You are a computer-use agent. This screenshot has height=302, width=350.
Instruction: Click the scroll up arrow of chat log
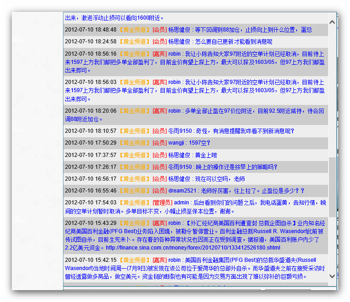point(332,22)
